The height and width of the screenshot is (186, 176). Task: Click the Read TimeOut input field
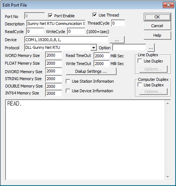coord(102,56)
